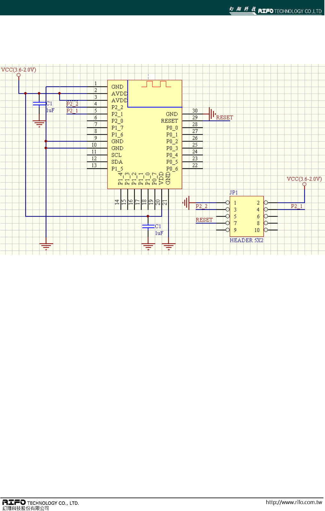
Task: Click pin number '28' on the chip
Action: [195, 124]
